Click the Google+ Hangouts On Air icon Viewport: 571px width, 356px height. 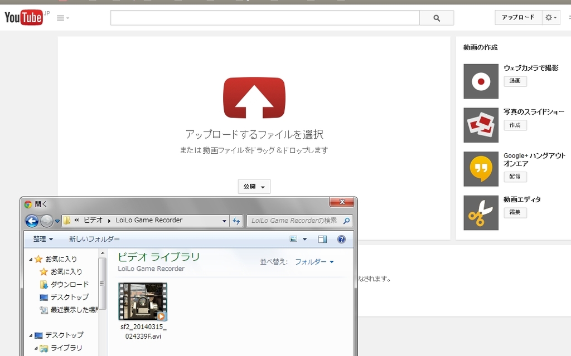481,169
